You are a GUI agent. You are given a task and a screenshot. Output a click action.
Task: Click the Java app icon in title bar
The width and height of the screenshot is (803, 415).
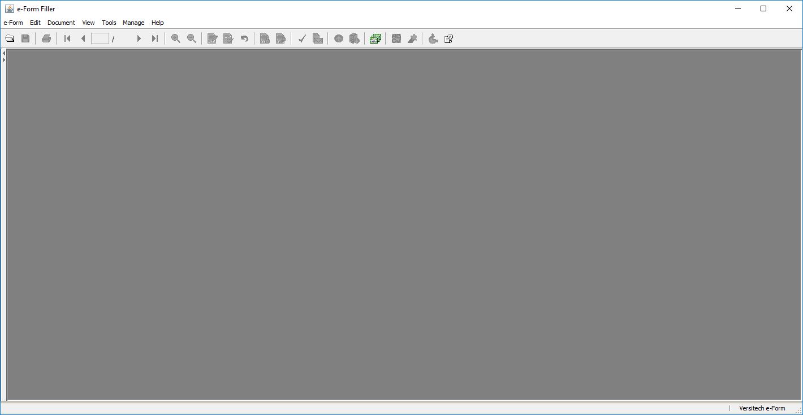click(10, 8)
